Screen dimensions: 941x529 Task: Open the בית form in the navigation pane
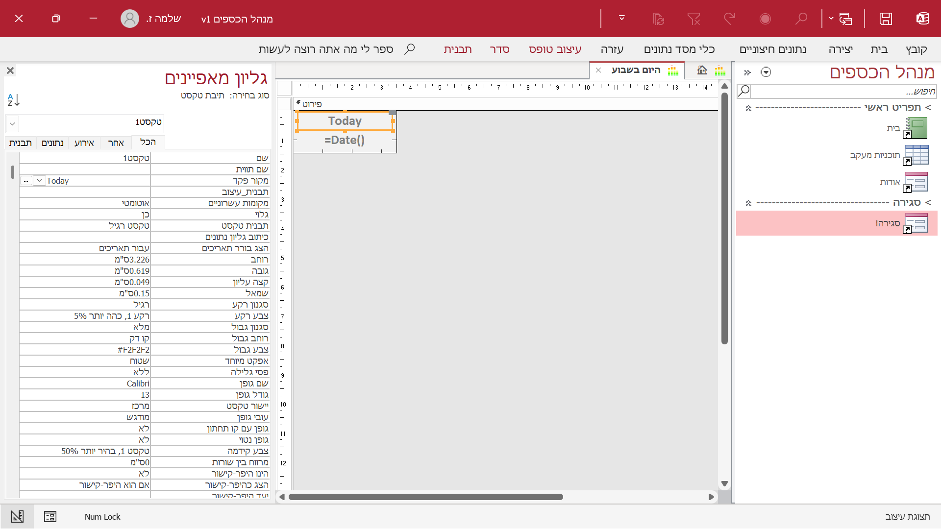pyautogui.click(x=893, y=128)
